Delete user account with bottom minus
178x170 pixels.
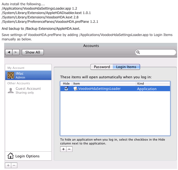pyautogui.click(x=14, y=165)
